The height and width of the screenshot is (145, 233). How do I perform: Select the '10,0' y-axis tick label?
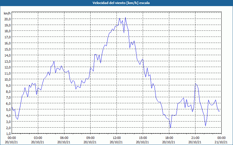(x=8, y=79)
